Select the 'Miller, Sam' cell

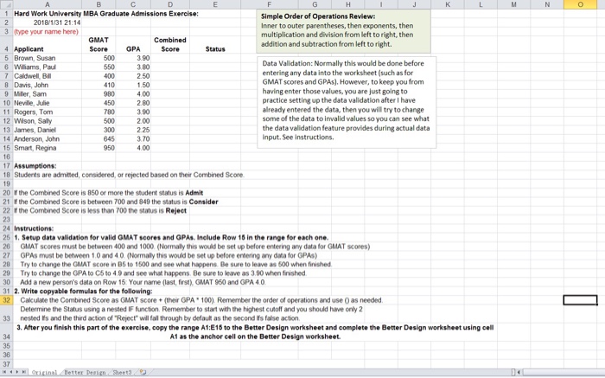click(x=47, y=93)
